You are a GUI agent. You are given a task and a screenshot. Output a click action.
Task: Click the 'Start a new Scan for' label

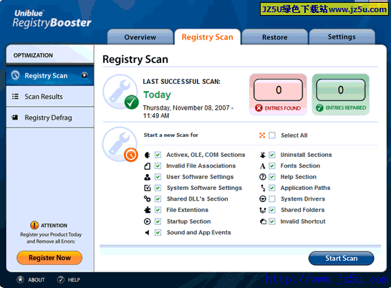[171, 135]
